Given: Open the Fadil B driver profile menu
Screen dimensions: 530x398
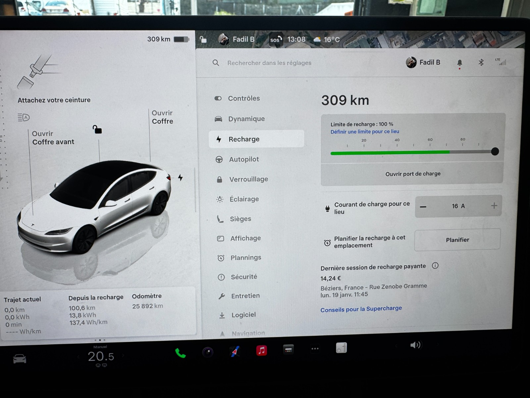Looking at the screenshot, I should pos(423,62).
